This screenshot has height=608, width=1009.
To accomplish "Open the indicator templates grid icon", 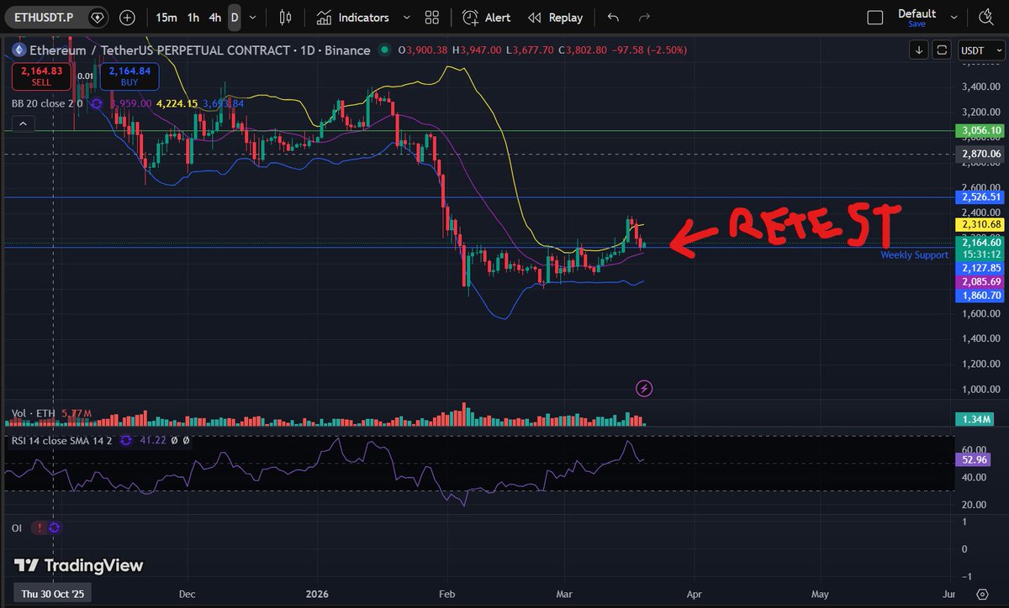I will click(x=432, y=18).
